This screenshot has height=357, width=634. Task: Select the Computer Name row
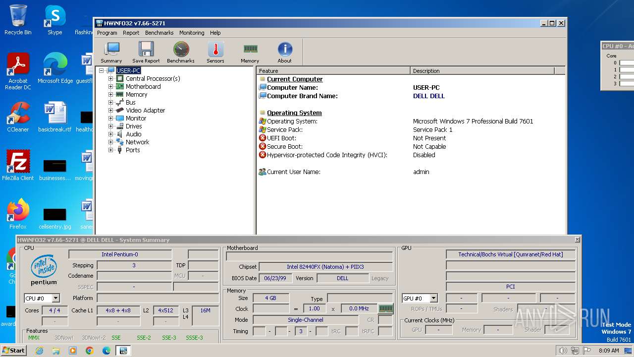(x=411, y=87)
